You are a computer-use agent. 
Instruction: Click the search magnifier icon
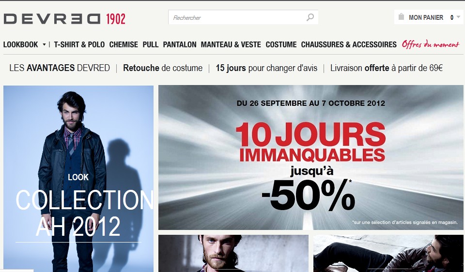point(310,17)
